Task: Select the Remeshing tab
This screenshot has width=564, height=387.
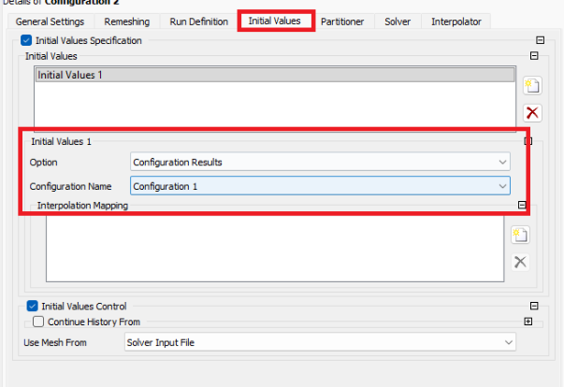Action: pyautogui.click(x=126, y=21)
